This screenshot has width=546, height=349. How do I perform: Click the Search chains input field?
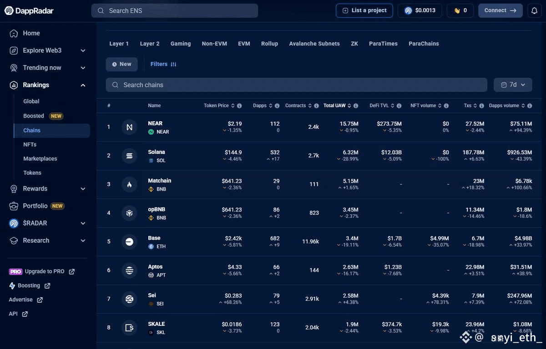298,85
